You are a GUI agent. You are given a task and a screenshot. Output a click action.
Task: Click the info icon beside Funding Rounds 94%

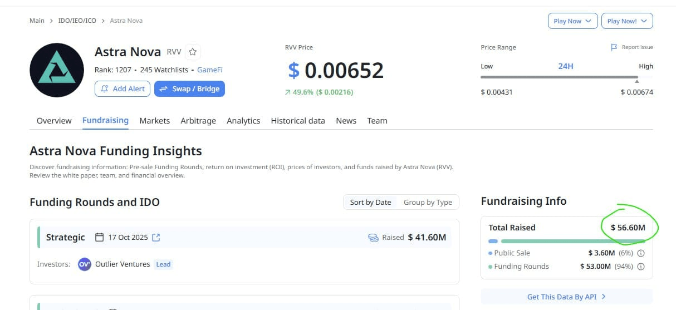point(641,267)
